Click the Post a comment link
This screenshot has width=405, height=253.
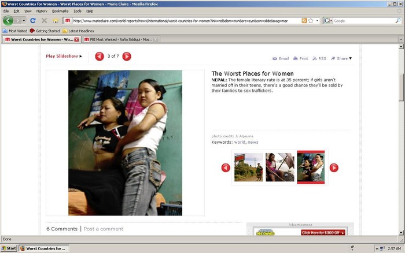103,229
